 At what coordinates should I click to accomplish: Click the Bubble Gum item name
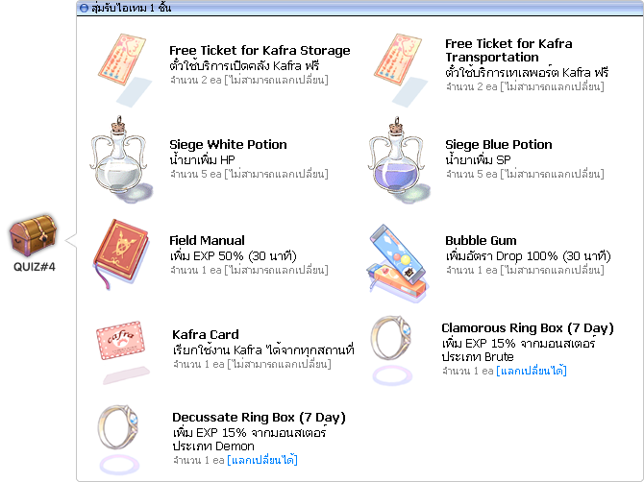(481, 241)
